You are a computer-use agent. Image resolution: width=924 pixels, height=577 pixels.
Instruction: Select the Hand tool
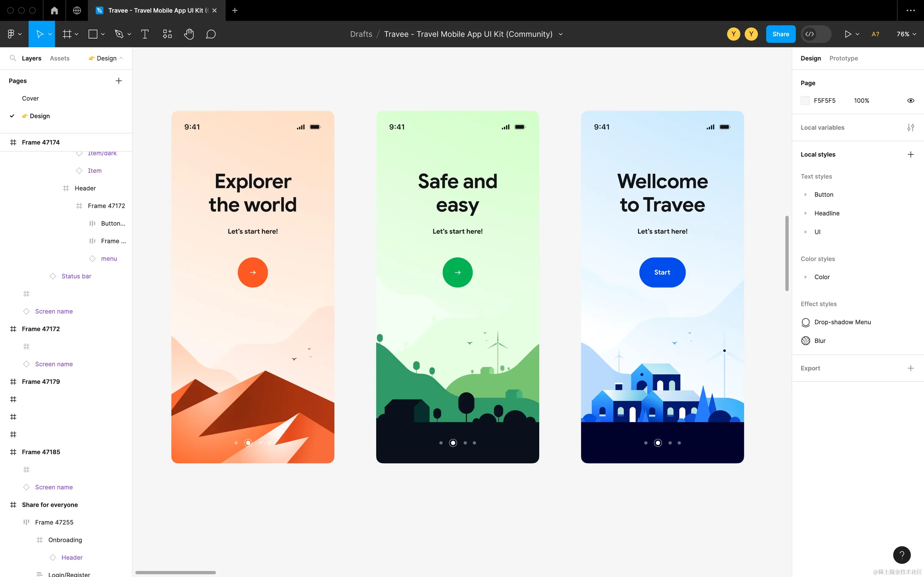pos(189,34)
